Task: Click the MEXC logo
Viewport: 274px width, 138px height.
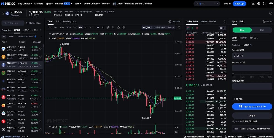Action: (x=8, y=4)
